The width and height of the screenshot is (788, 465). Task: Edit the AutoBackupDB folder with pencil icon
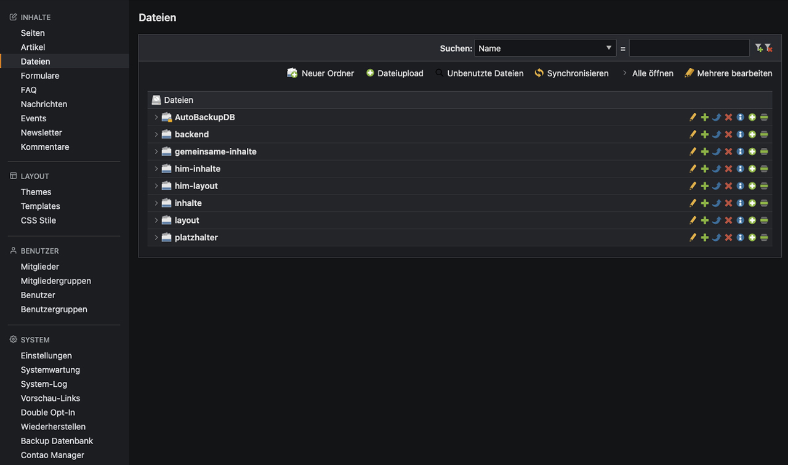693,117
